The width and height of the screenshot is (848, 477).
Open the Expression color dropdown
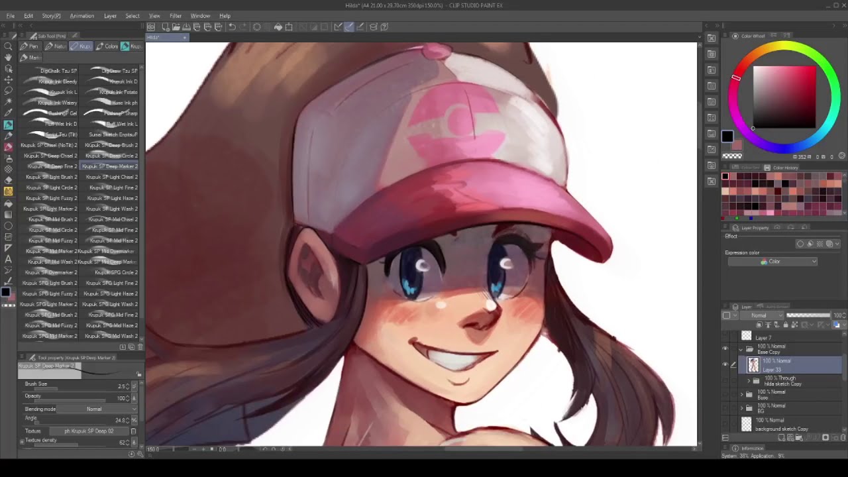pos(772,262)
